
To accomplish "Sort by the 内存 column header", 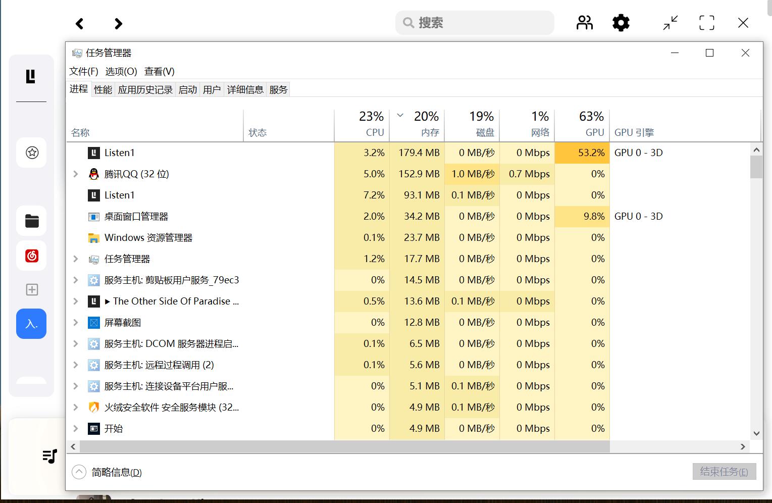I will tap(417, 124).
